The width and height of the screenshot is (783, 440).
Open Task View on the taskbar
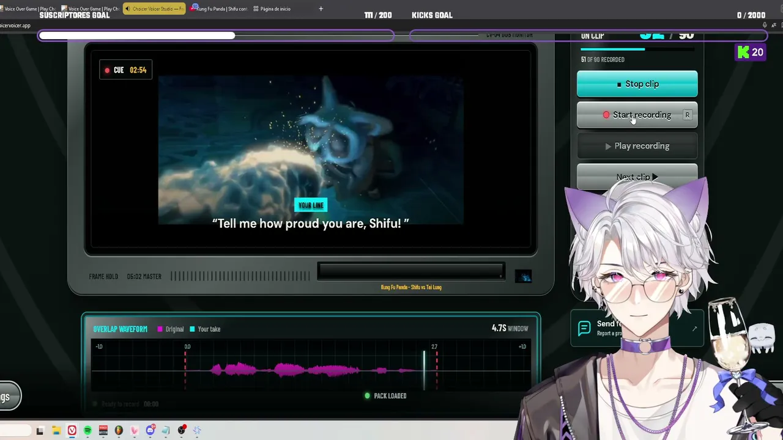40,431
